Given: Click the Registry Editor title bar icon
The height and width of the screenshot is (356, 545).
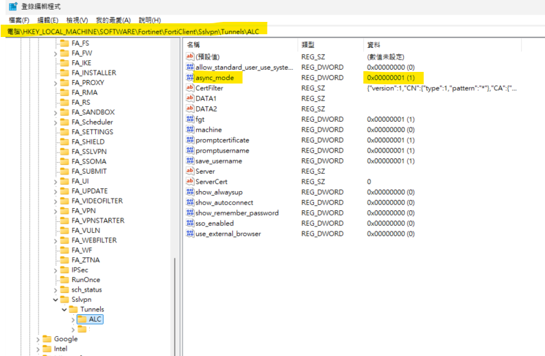Looking at the screenshot, I should coord(13,6).
